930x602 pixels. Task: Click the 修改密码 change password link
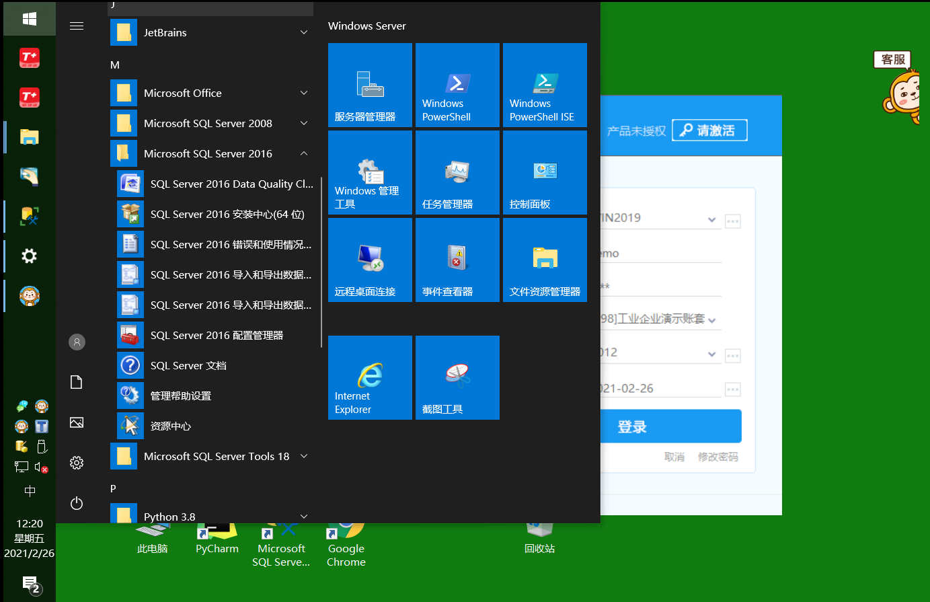tap(718, 457)
